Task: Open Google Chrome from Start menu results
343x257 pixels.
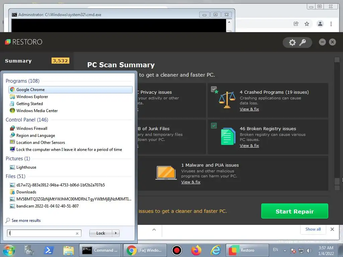Action: coord(70,90)
